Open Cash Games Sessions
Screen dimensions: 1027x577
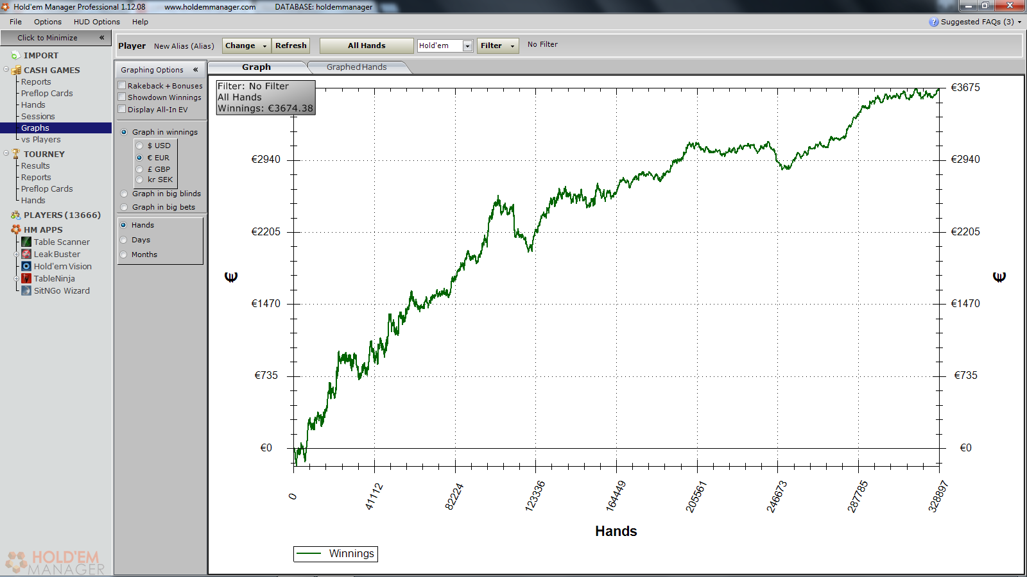pyautogui.click(x=38, y=116)
